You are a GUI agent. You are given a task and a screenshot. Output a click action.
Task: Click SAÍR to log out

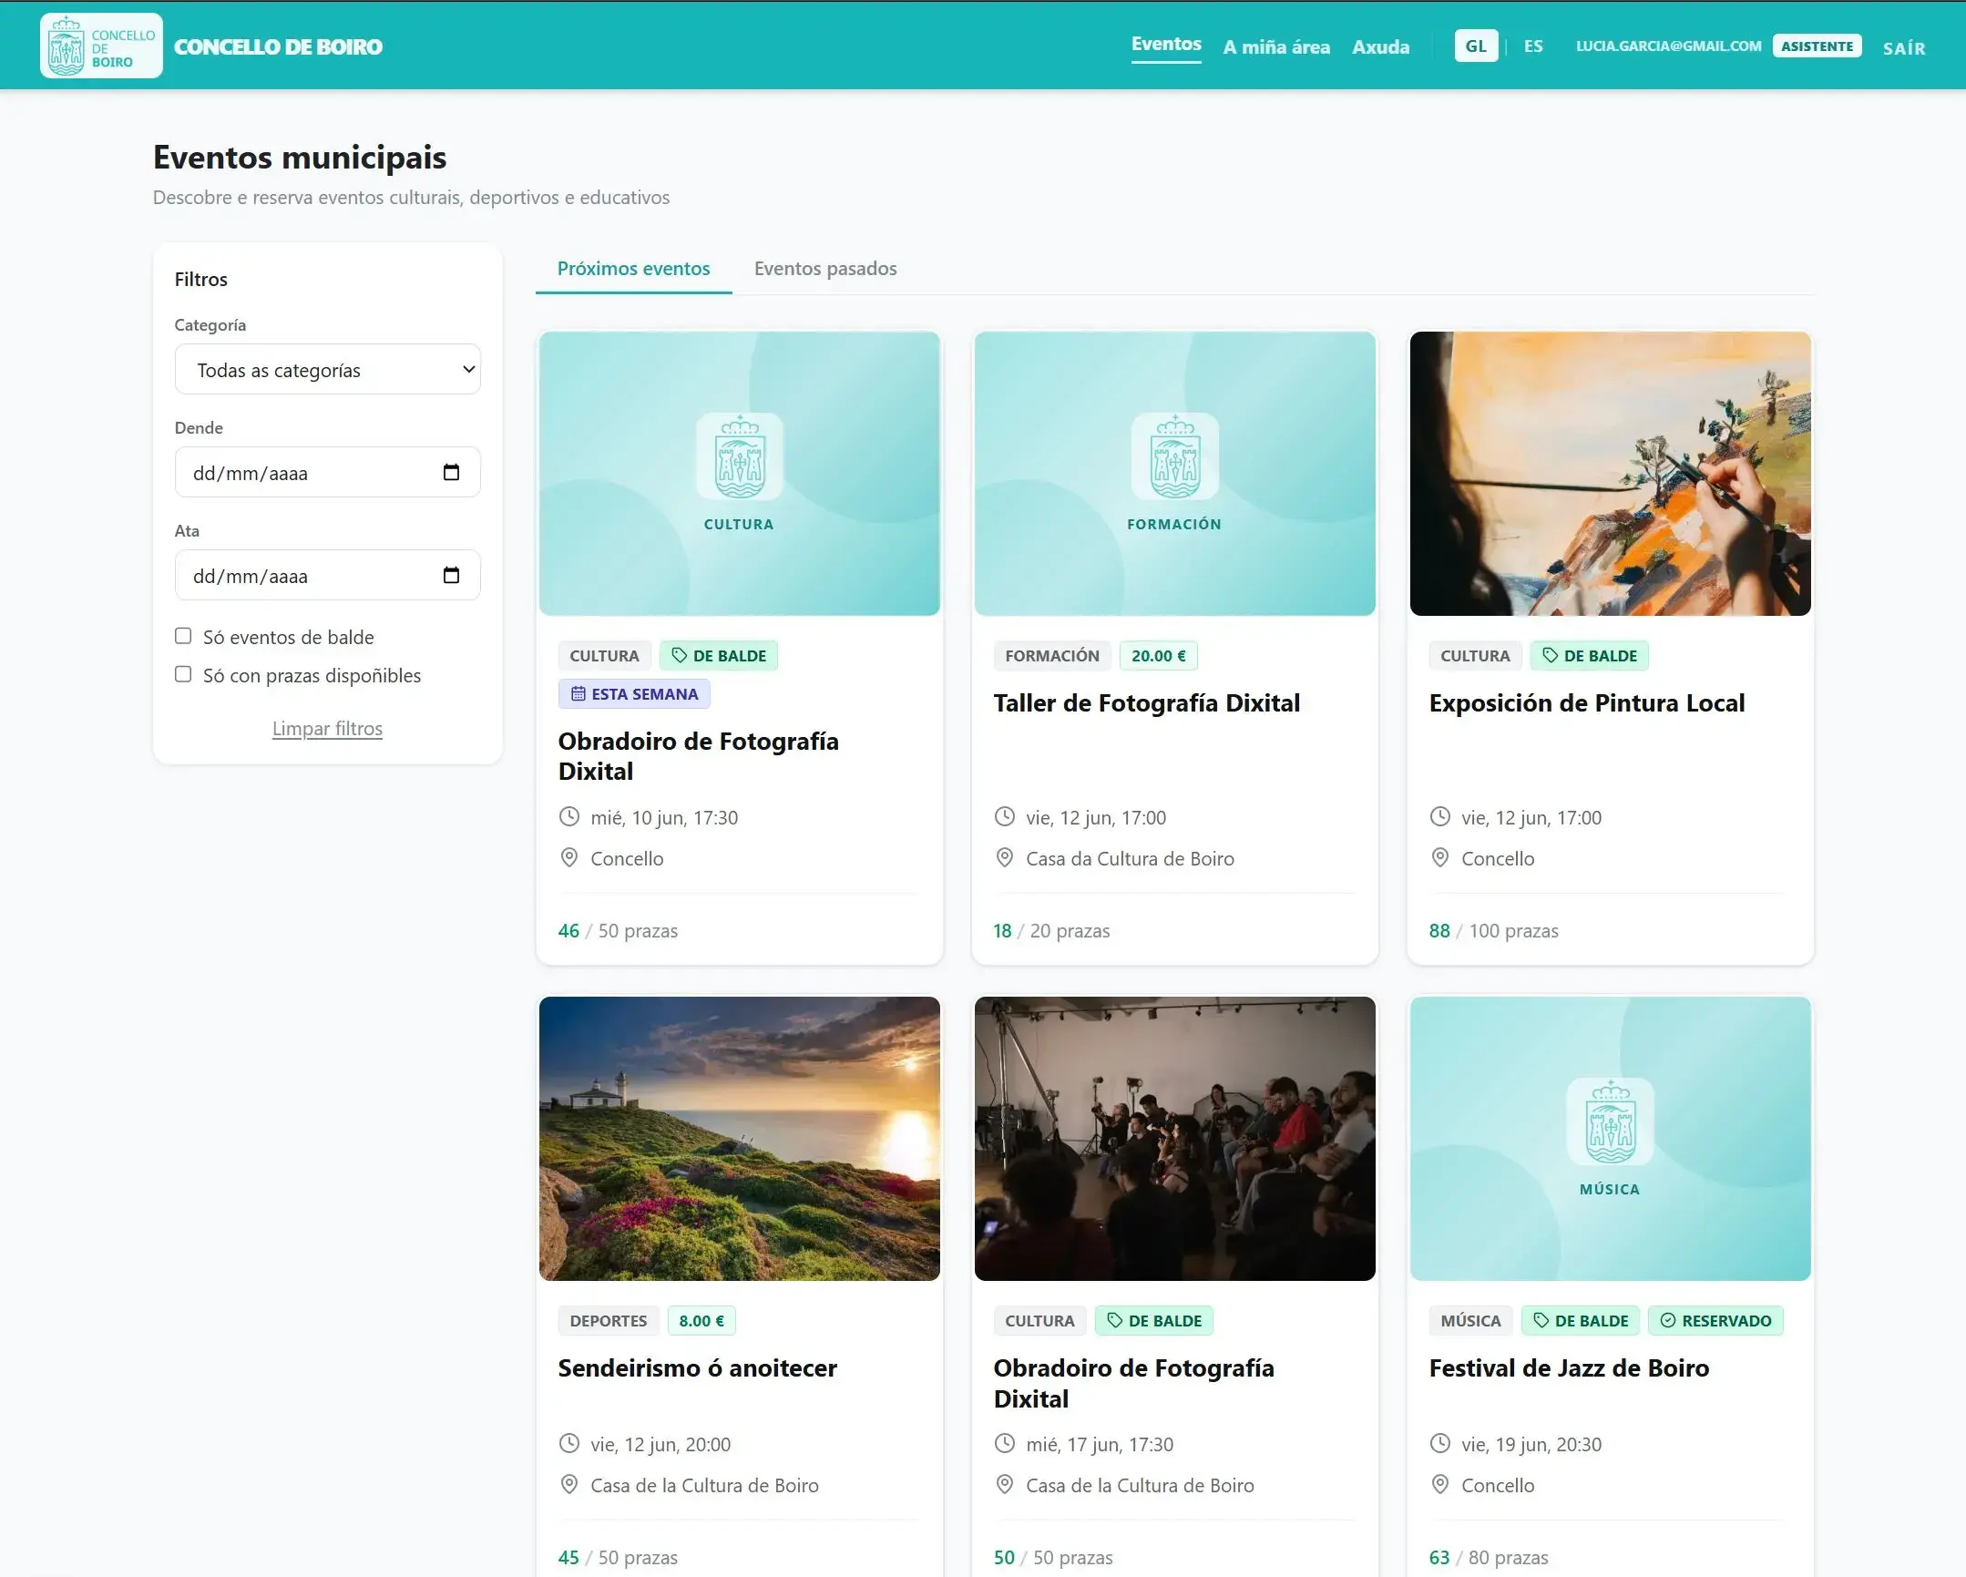point(1904,48)
